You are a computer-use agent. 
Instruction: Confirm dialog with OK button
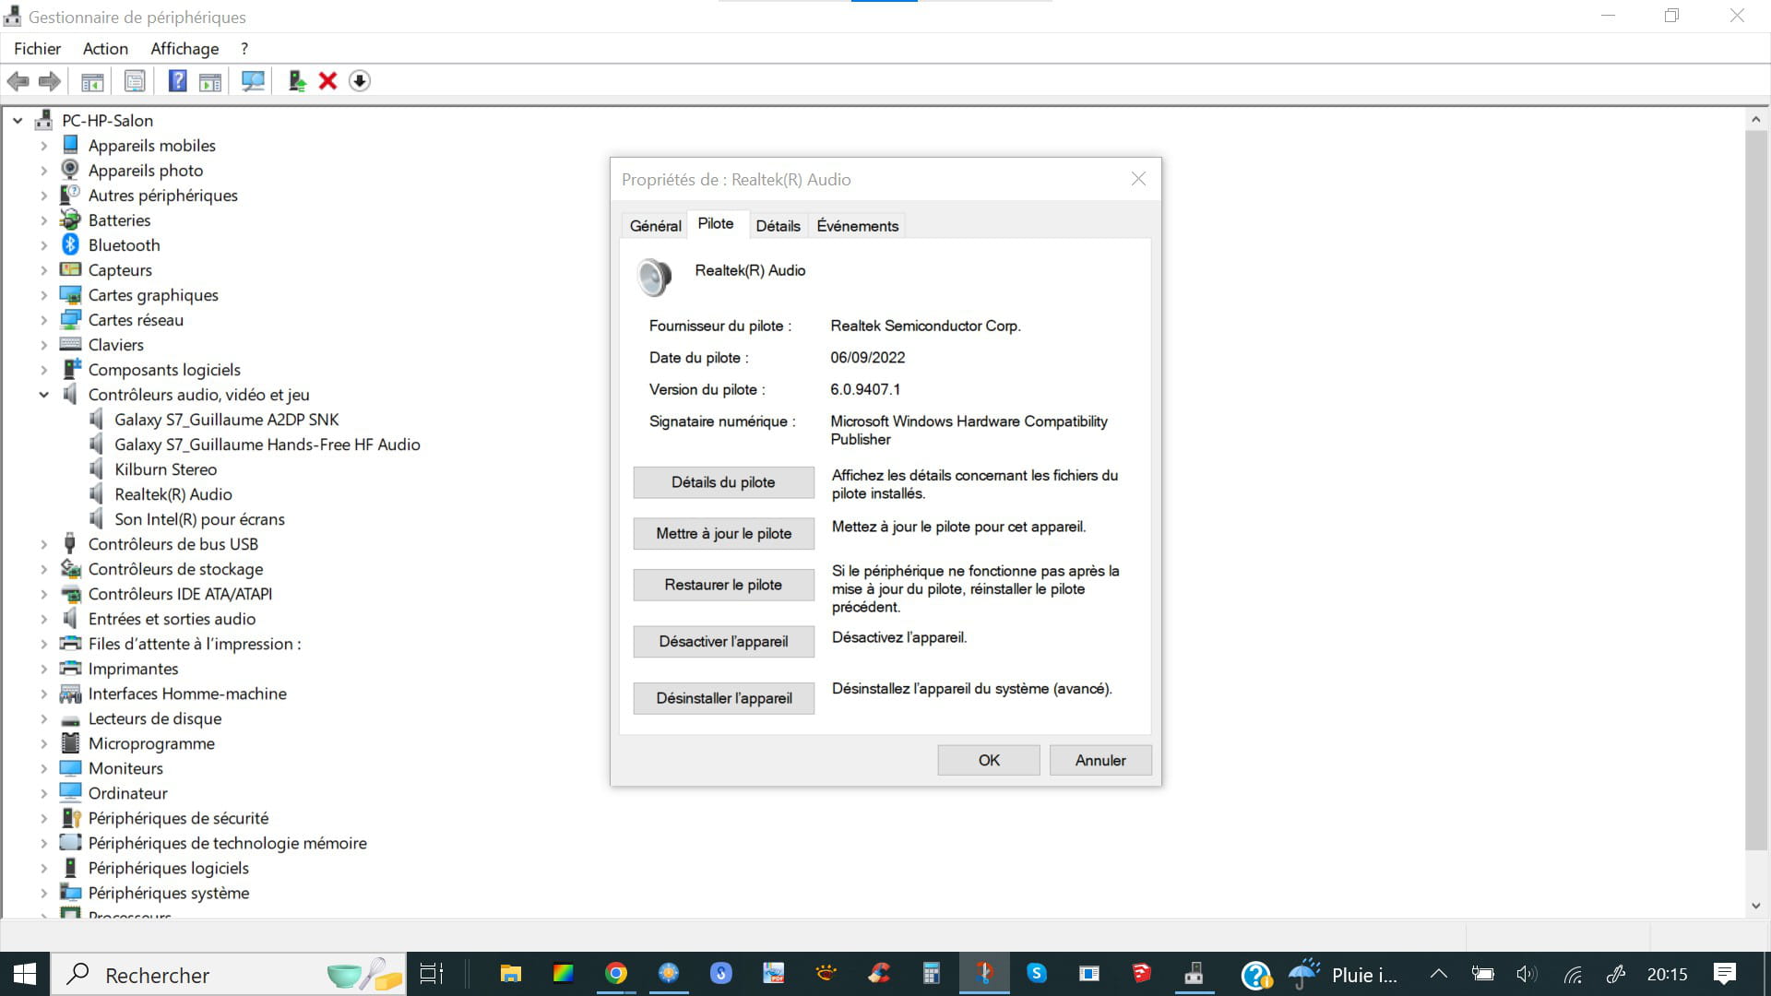click(989, 760)
